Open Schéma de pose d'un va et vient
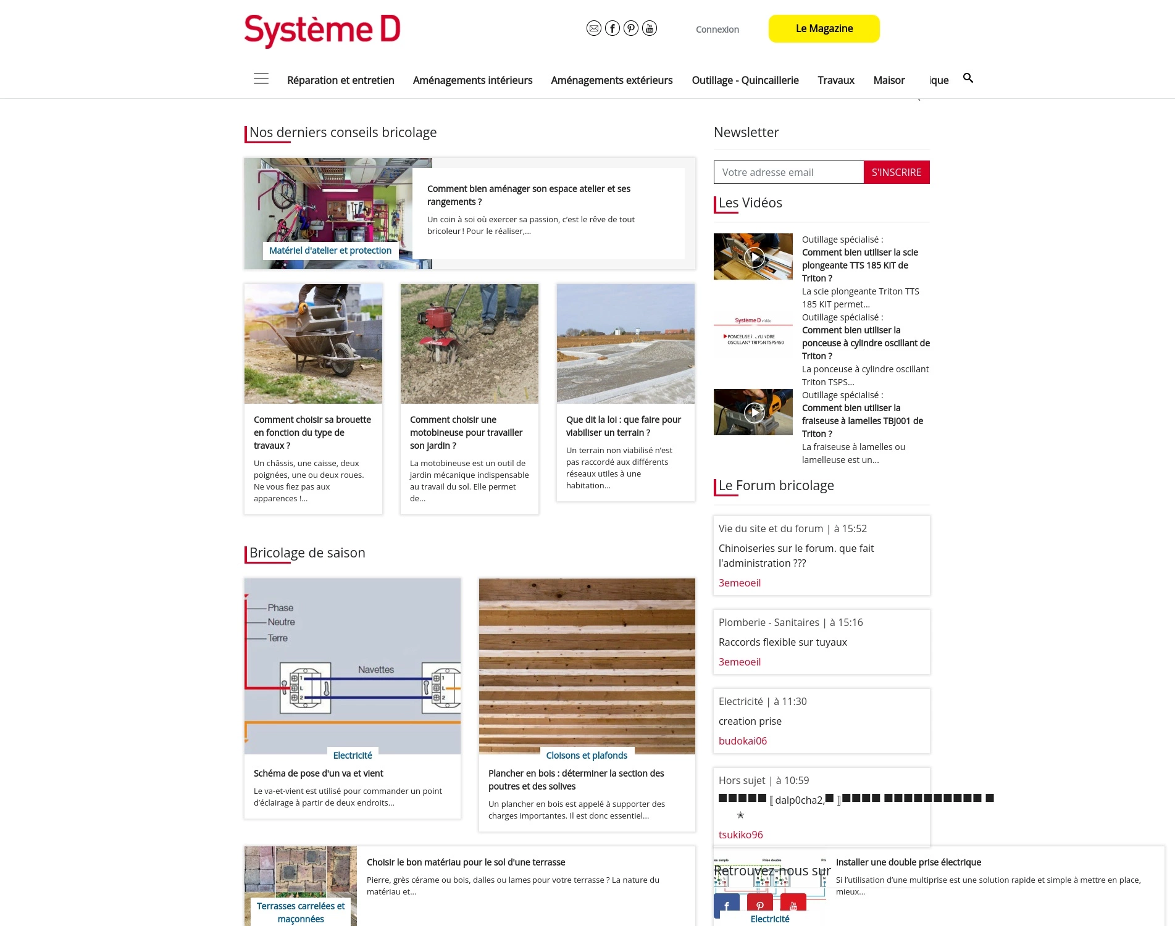This screenshot has width=1175, height=926. coord(319,774)
